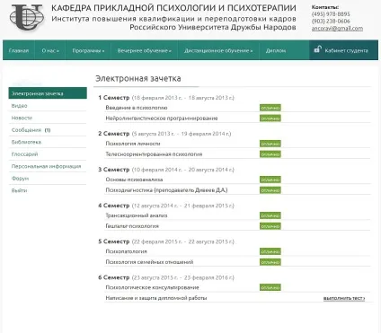The height and width of the screenshot is (333, 381).
Task: Click grade badge for Психология семейных отношений
Action: click(x=270, y=262)
